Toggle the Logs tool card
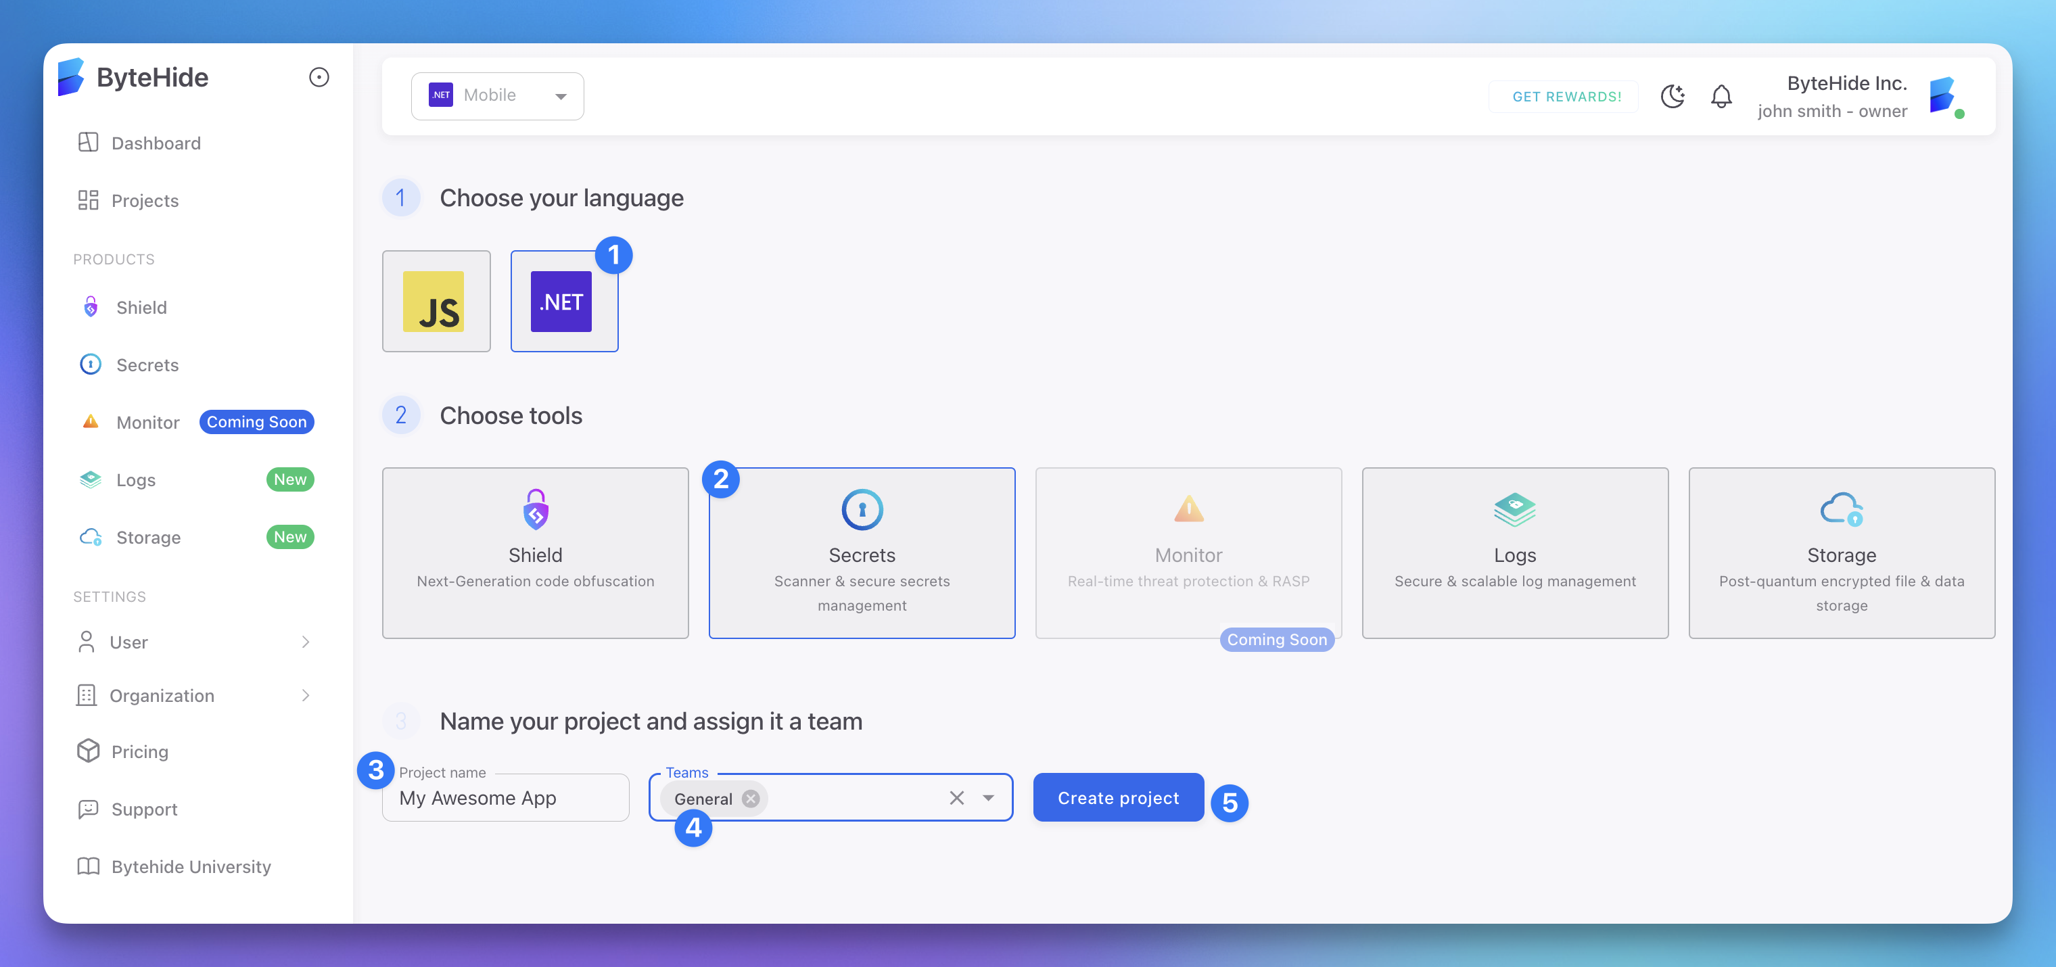Screen dimensions: 2056x967 click(x=1514, y=553)
